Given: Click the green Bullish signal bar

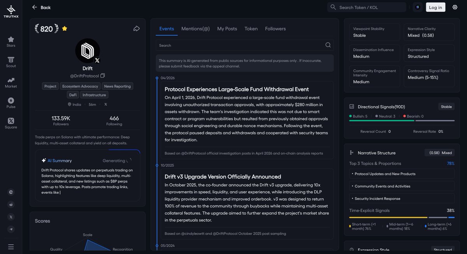Looking at the screenshot, I should 382,121.
